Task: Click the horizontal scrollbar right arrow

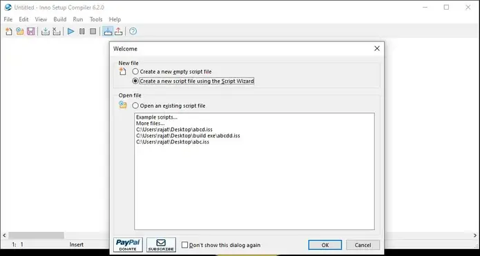Action: click(475, 235)
